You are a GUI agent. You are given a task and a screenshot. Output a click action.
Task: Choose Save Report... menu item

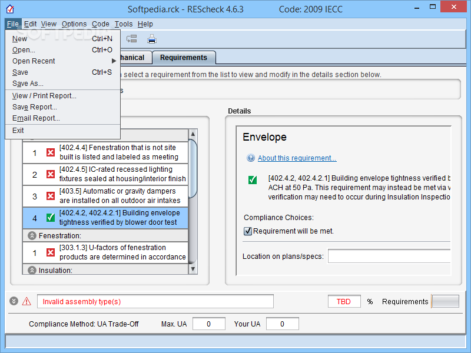62,107
